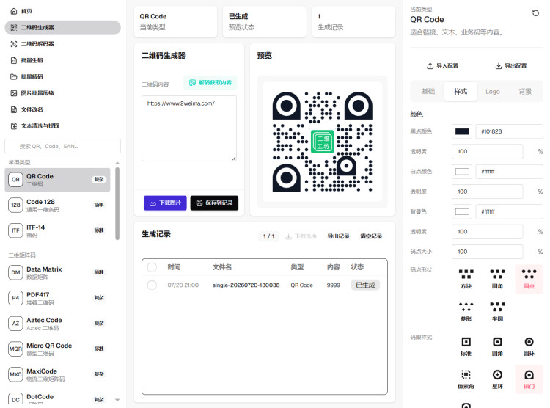This screenshot has width=550, height=408.
Task: Click 导出记录 in records panel
Action: point(338,236)
